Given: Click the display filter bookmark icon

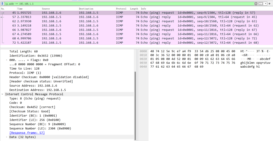Looking at the screenshot, I should [x=2, y=4].
